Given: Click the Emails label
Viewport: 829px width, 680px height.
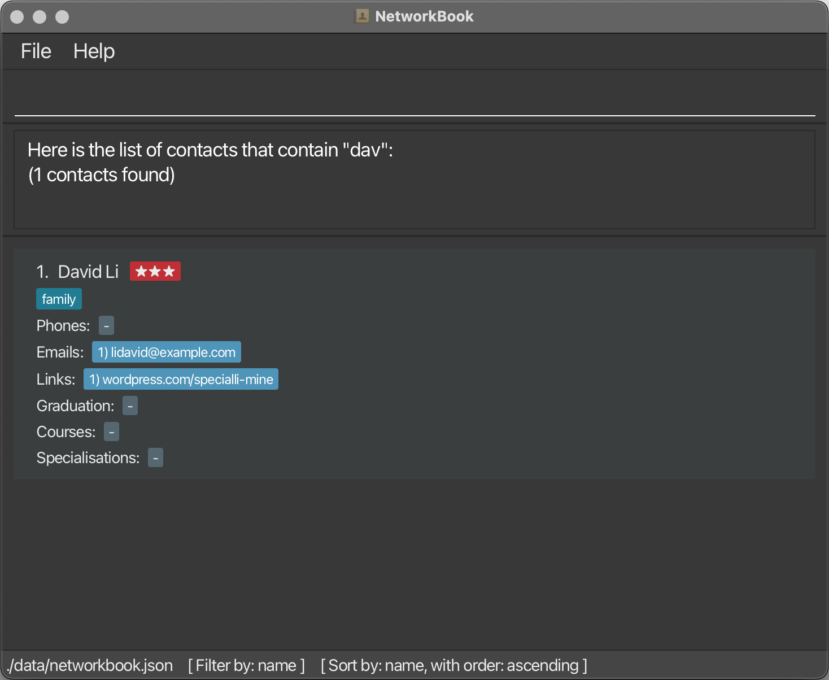Looking at the screenshot, I should pyautogui.click(x=60, y=352).
